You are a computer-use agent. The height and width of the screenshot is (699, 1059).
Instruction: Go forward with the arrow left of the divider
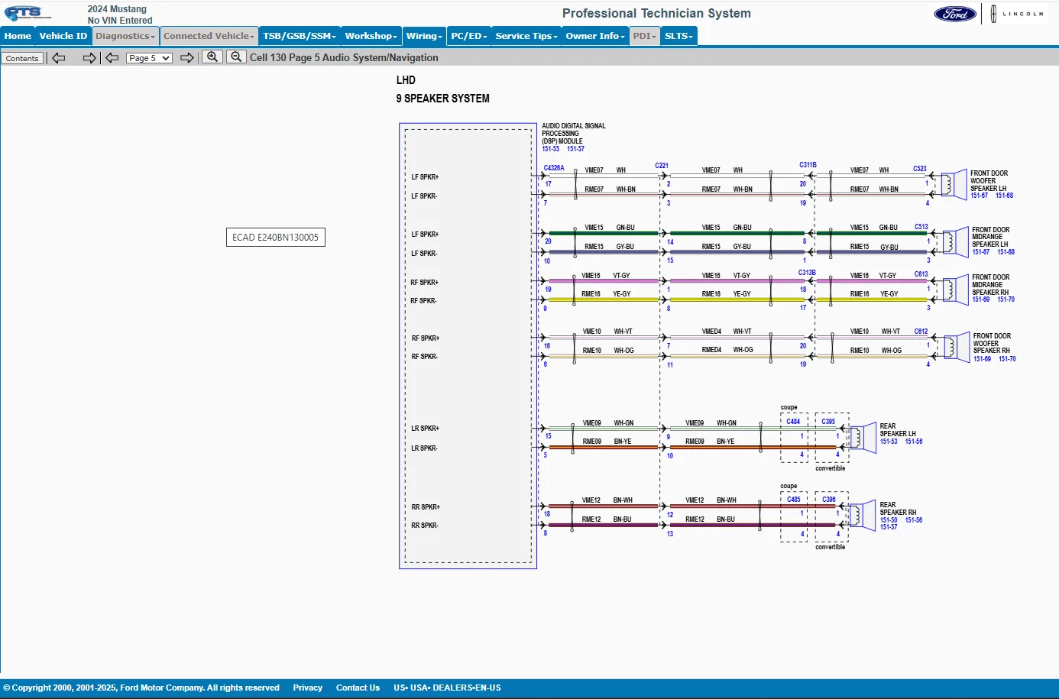coord(89,58)
